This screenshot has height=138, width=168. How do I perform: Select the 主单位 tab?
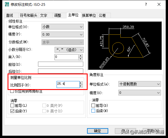pos(73,15)
